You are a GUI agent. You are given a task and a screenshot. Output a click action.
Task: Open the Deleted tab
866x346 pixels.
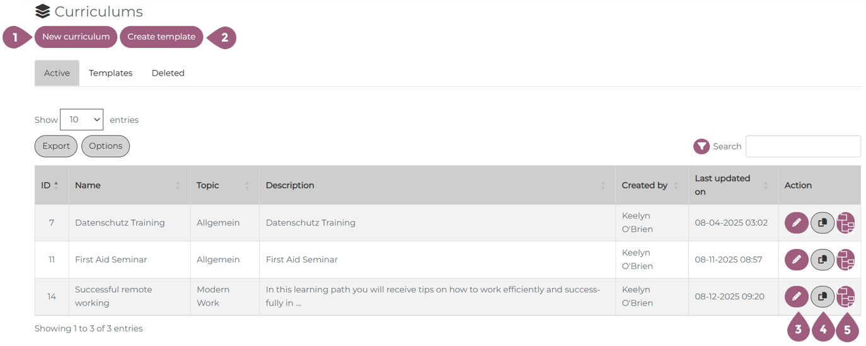(168, 73)
